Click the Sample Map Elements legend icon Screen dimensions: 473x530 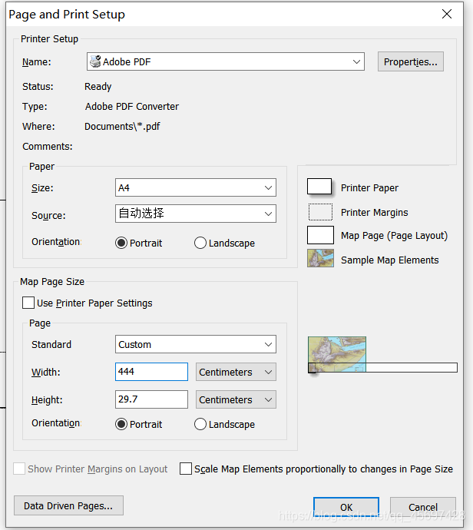coord(320,258)
